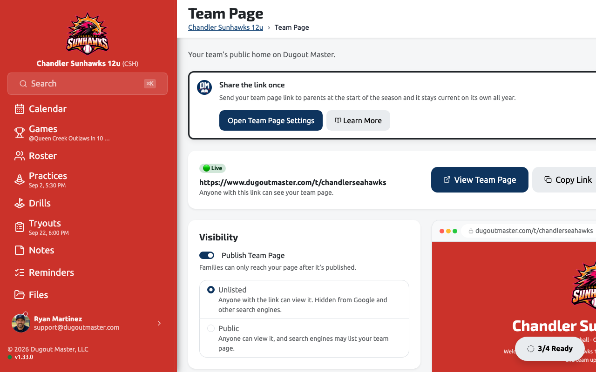Click the ⌘K shortcut badge
This screenshot has height=372, width=596.
click(x=150, y=84)
